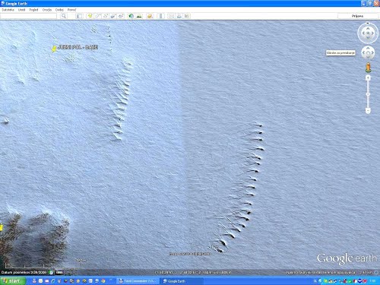This screenshot has width=380, height=285.
Task: Open the Pomoč menu
Action: click(71, 10)
